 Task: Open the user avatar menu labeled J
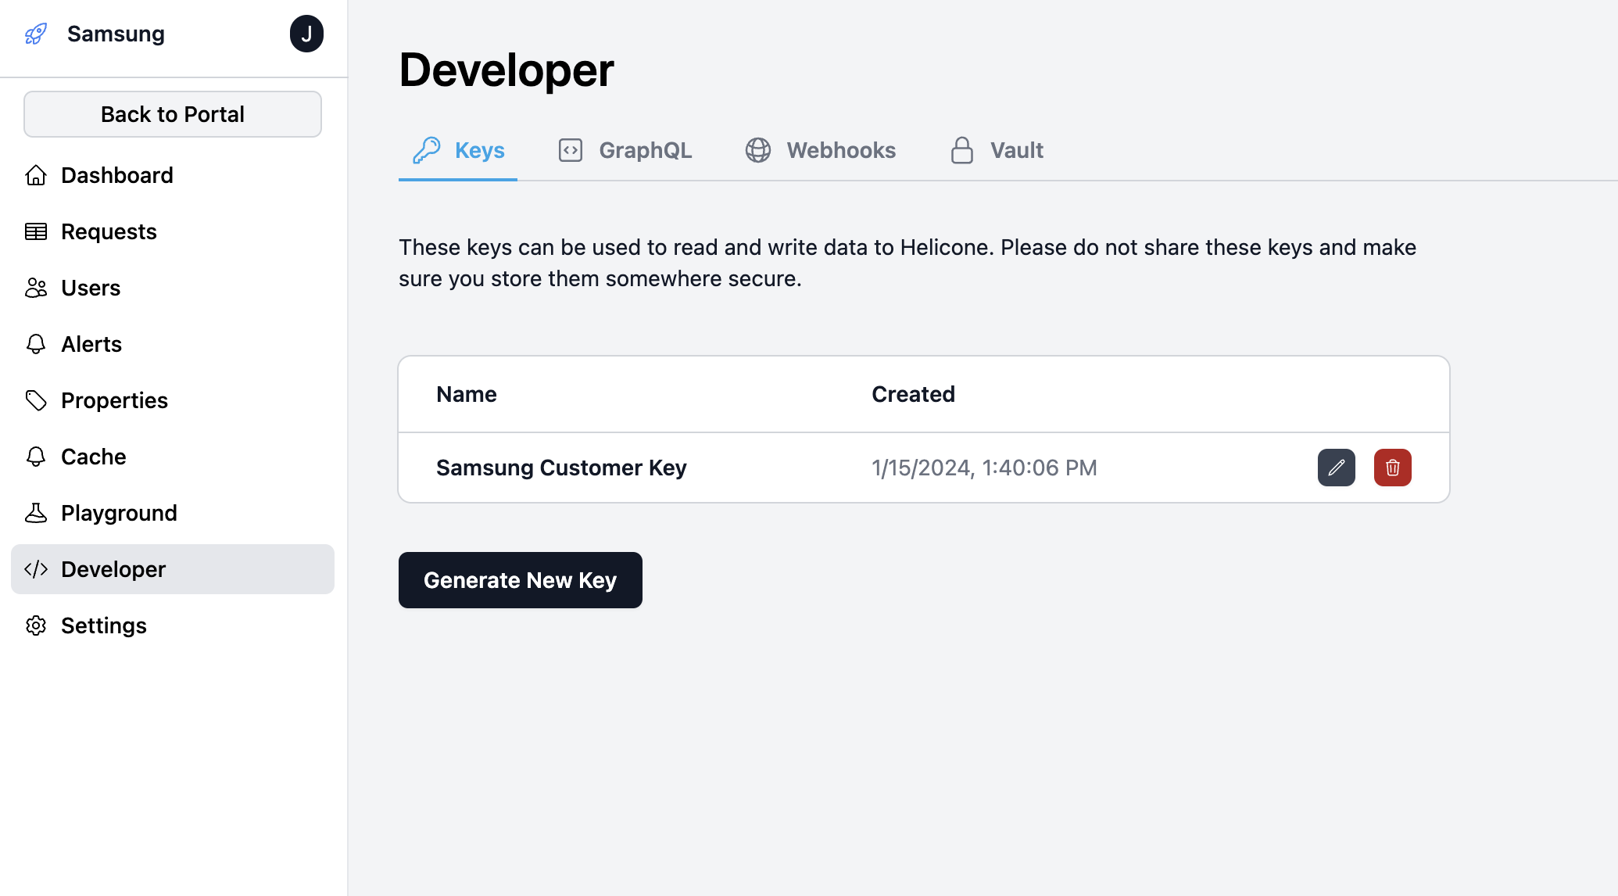(x=307, y=34)
